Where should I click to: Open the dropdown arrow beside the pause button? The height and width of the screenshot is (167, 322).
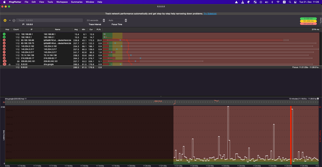(10, 21)
